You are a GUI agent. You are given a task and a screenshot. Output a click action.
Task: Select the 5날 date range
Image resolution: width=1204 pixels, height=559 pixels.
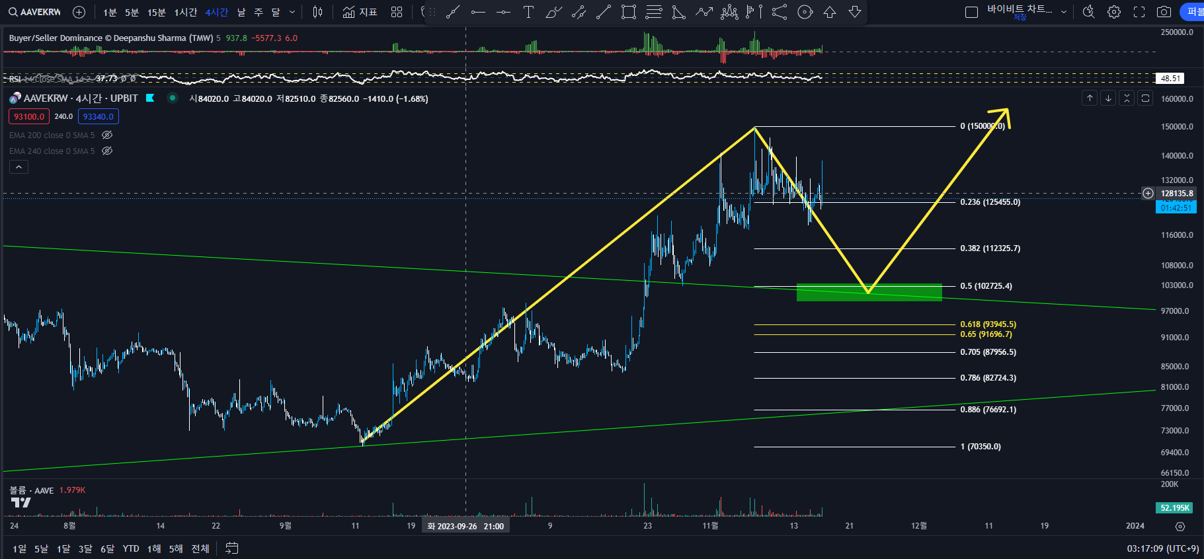tap(41, 548)
